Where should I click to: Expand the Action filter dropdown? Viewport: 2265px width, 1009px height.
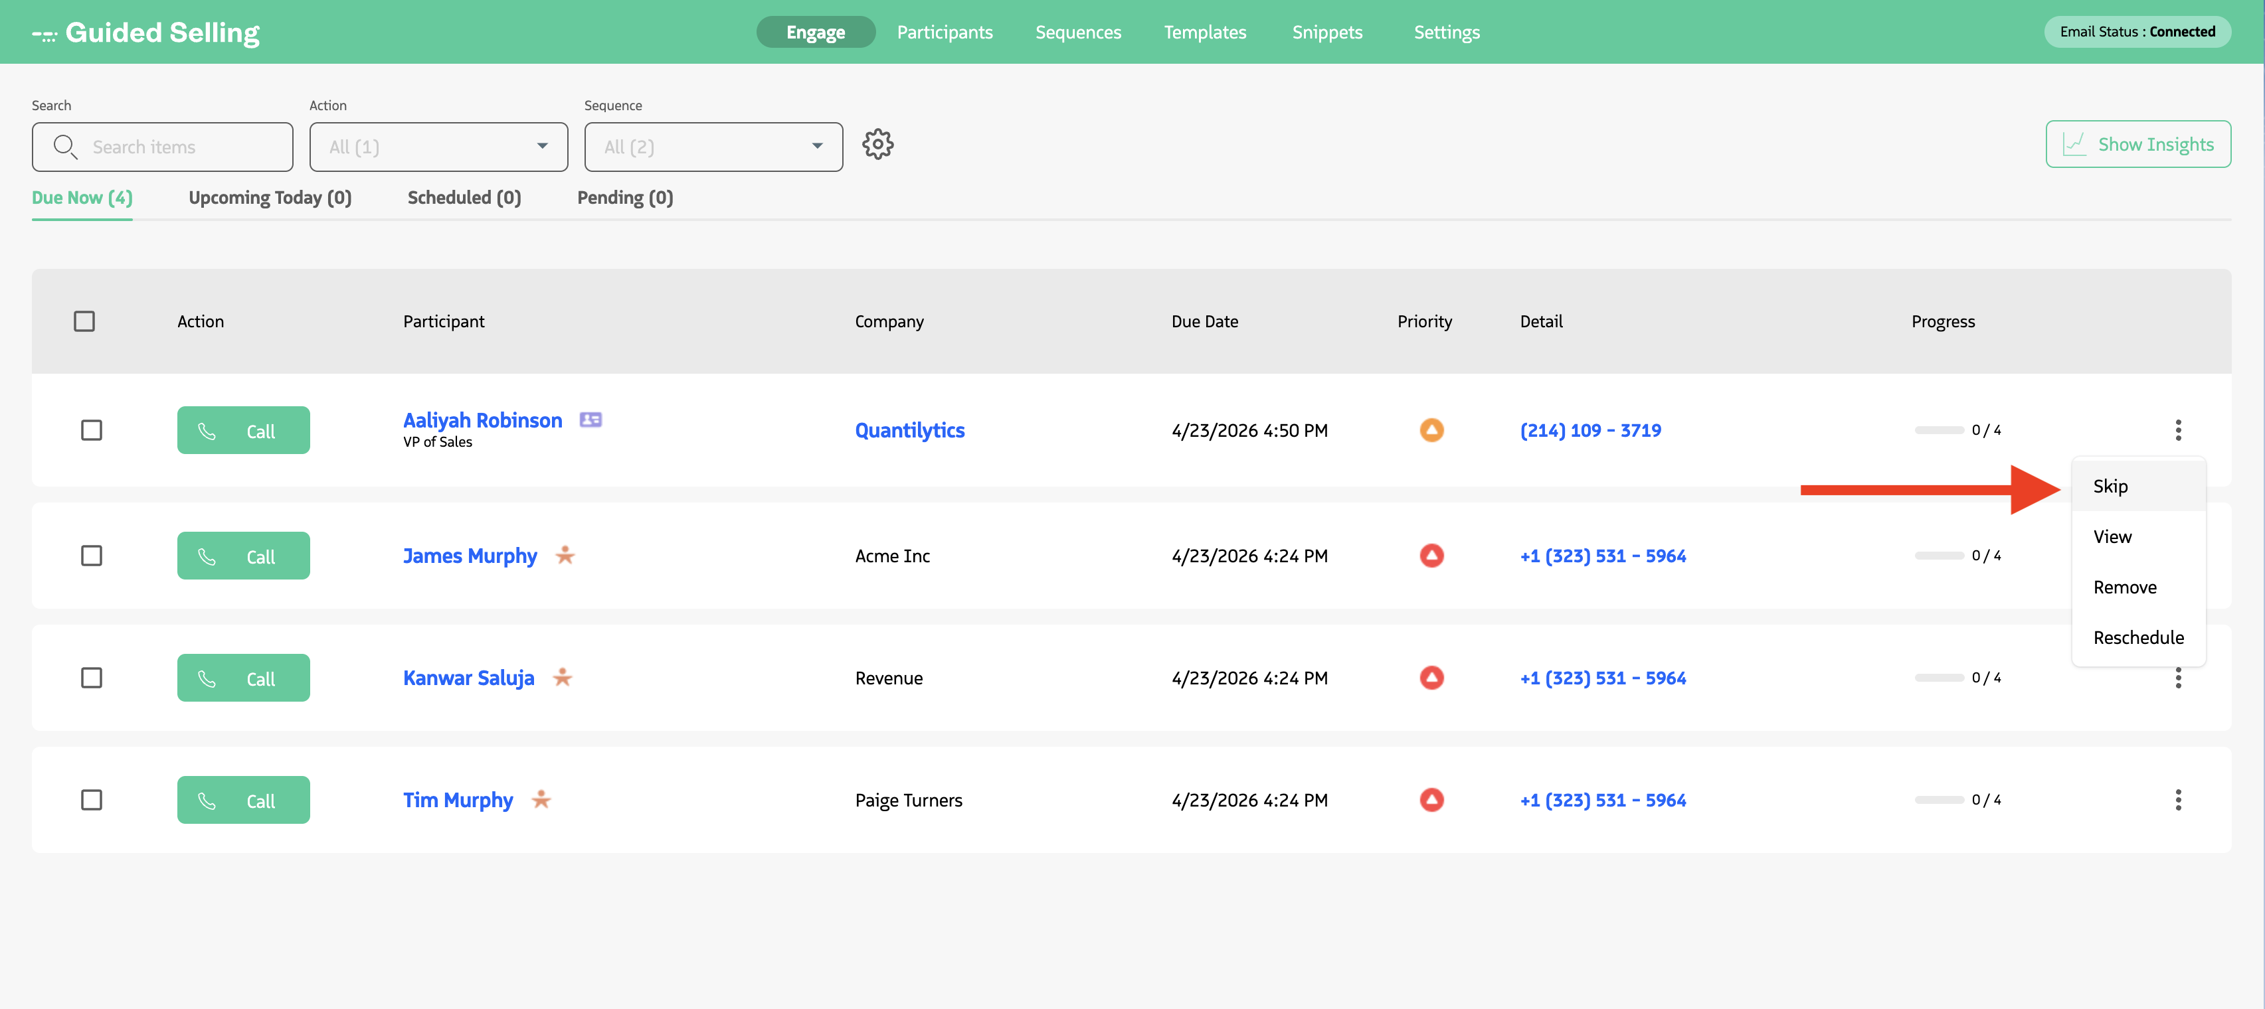(x=438, y=147)
